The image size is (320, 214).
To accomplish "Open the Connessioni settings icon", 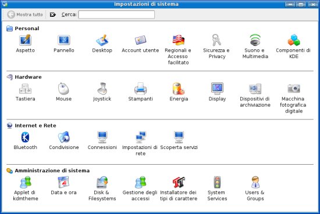I will pos(102,137).
